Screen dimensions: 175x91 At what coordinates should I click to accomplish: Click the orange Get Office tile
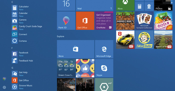click(x=85, y=21)
